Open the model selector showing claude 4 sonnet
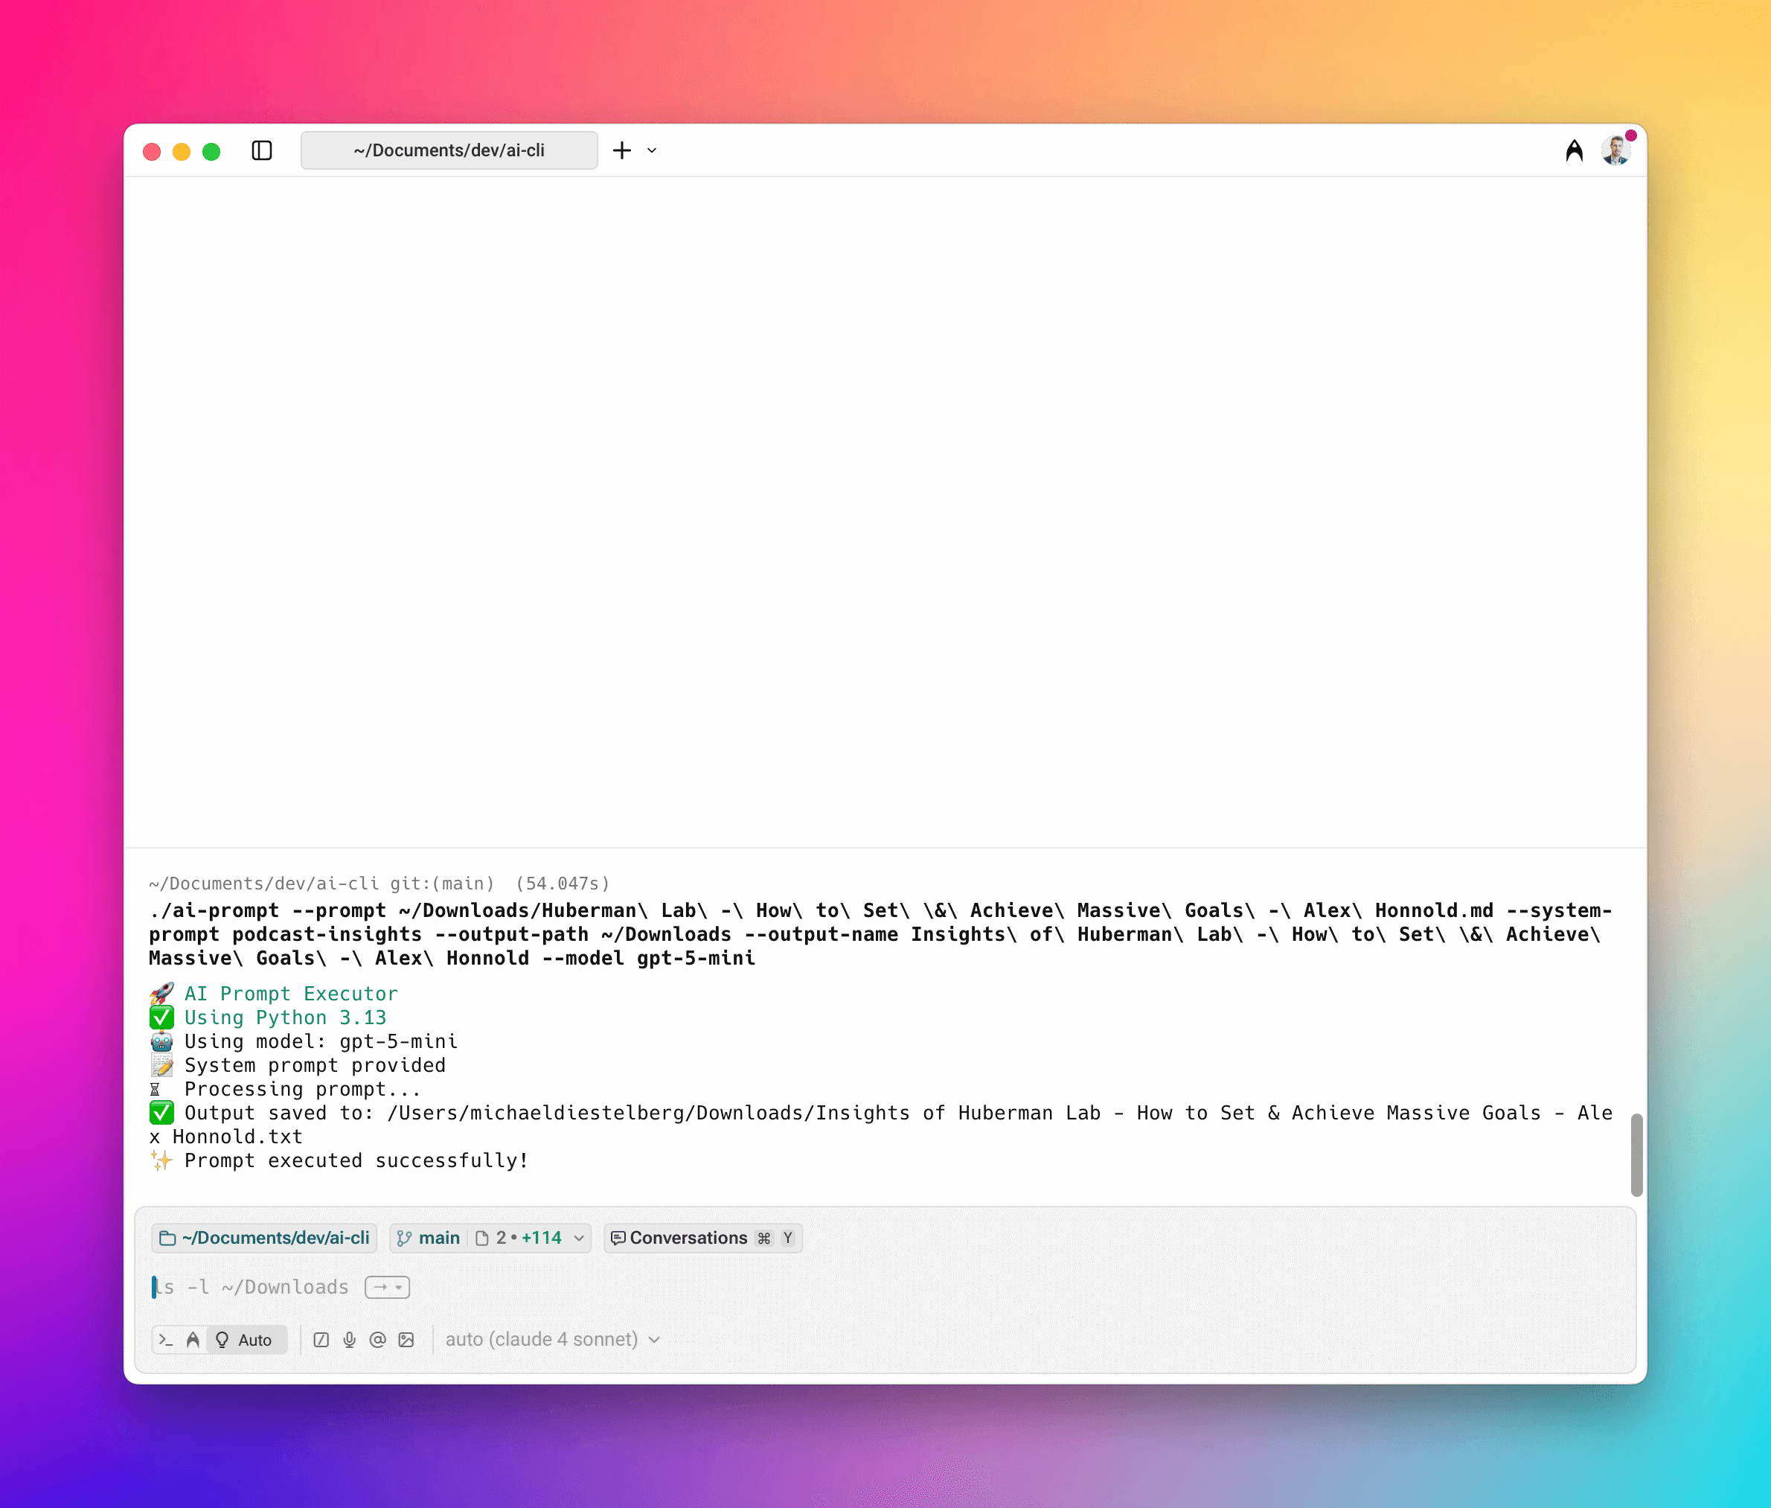The image size is (1771, 1508). (552, 1340)
